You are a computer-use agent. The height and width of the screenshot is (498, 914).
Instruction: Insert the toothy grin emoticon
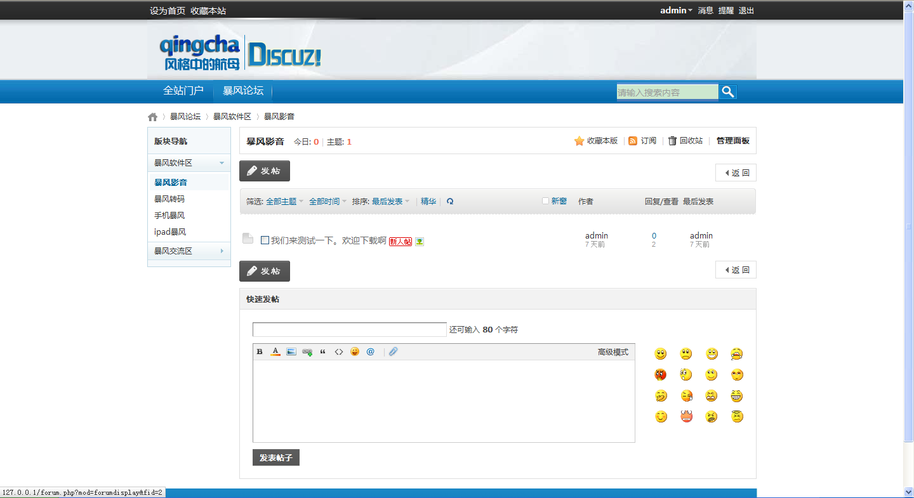tap(737, 396)
